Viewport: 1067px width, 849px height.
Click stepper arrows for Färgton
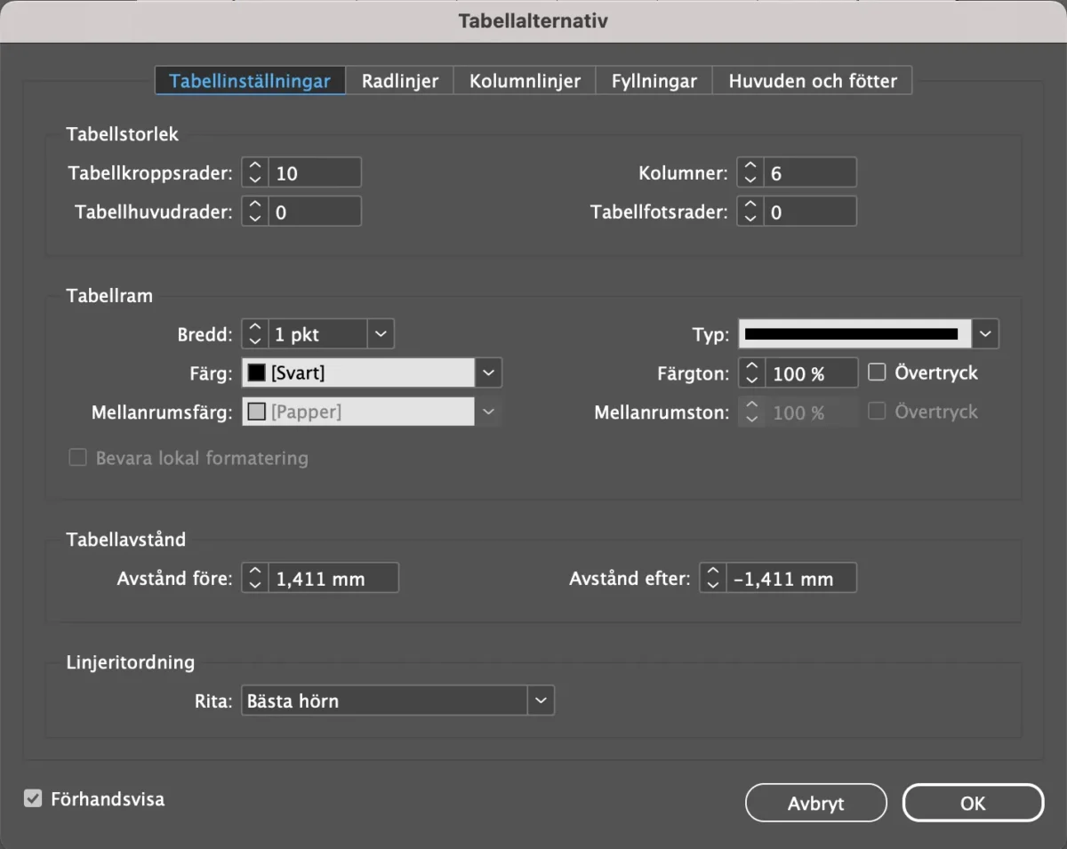[x=752, y=373]
